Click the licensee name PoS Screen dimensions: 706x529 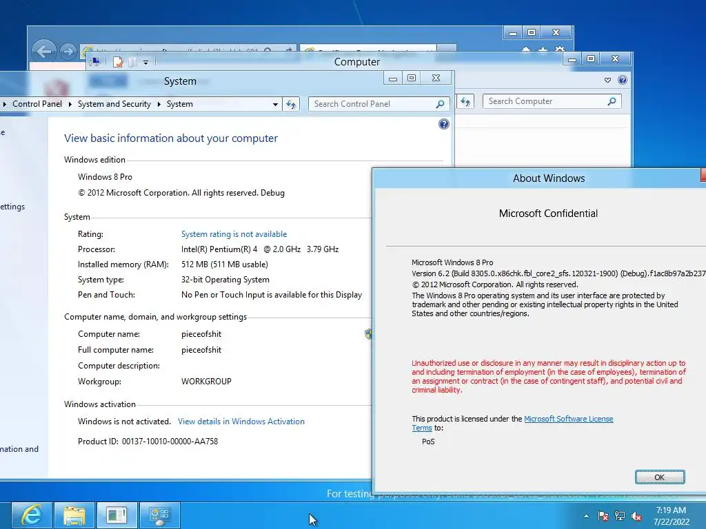click(x=428, y=442)
